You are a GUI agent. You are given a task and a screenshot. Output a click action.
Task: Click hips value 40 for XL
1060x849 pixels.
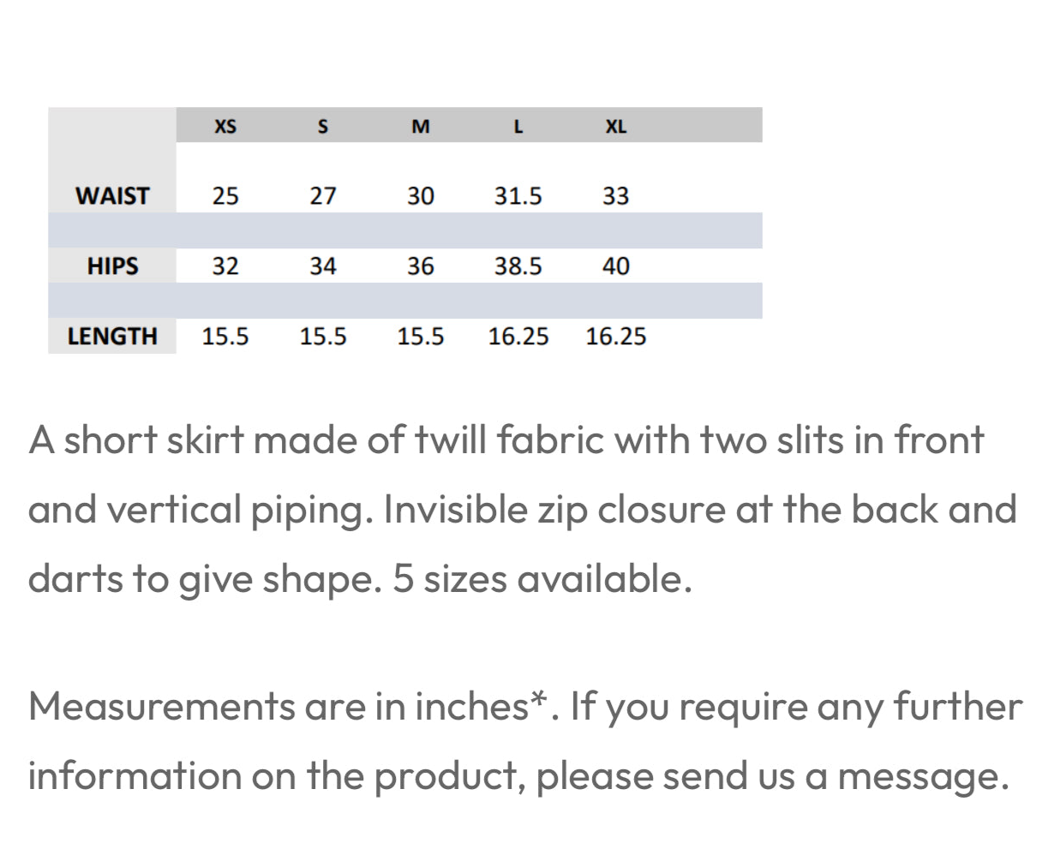click(615, 266)
